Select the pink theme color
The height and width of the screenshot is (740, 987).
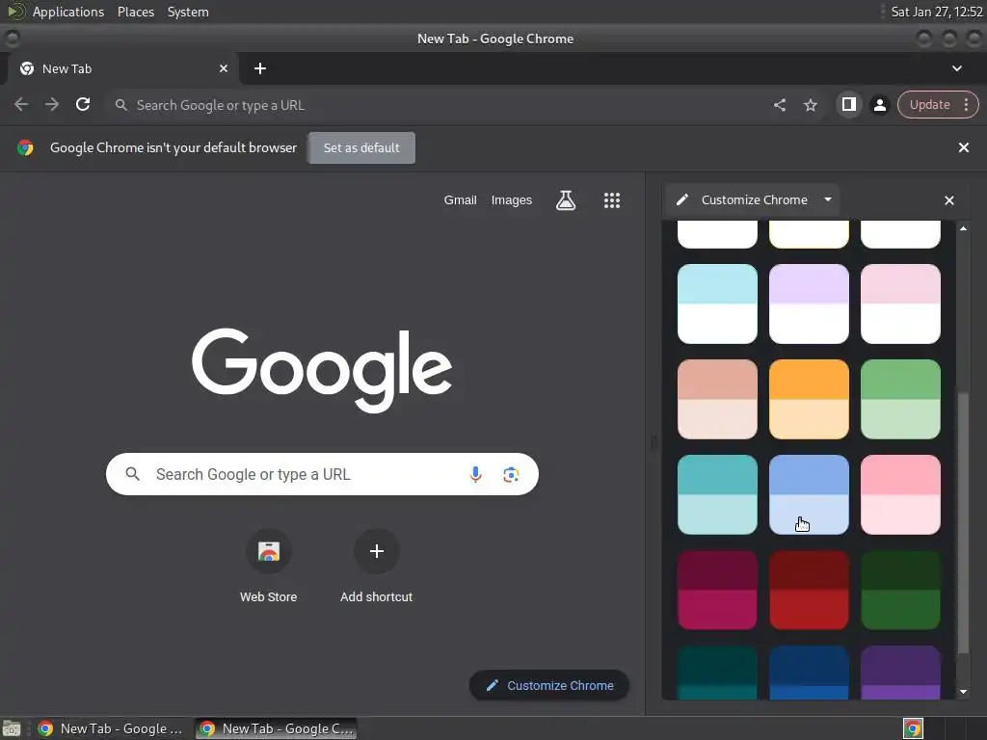900,494
